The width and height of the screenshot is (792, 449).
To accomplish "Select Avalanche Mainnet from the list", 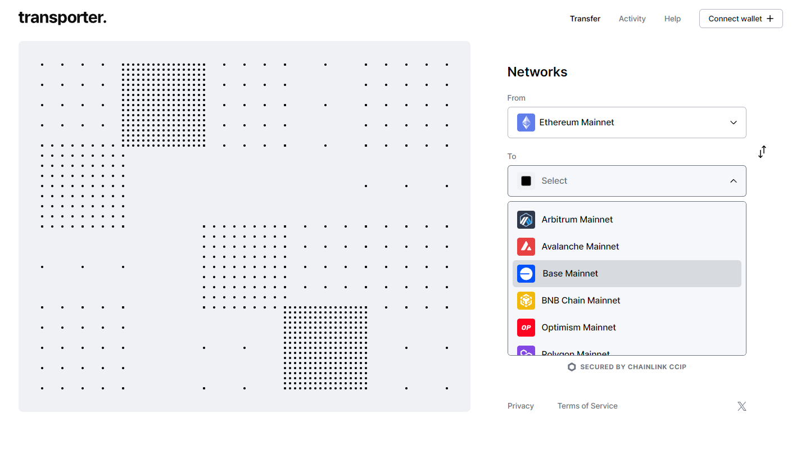I will pyautogui.click(x=627, y=247).
